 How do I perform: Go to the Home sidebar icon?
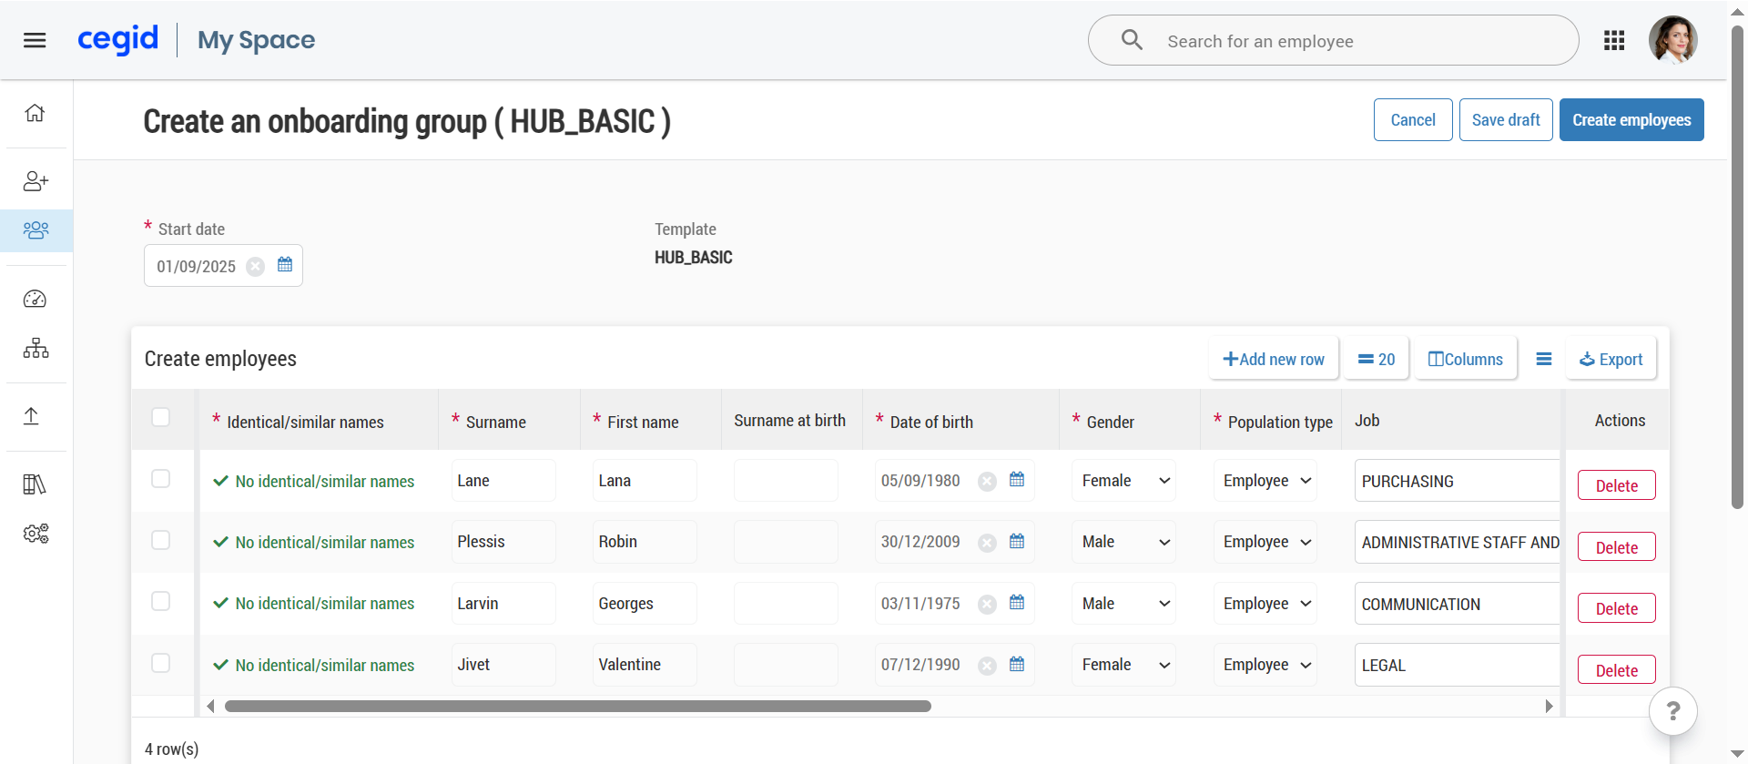[35, 113]
